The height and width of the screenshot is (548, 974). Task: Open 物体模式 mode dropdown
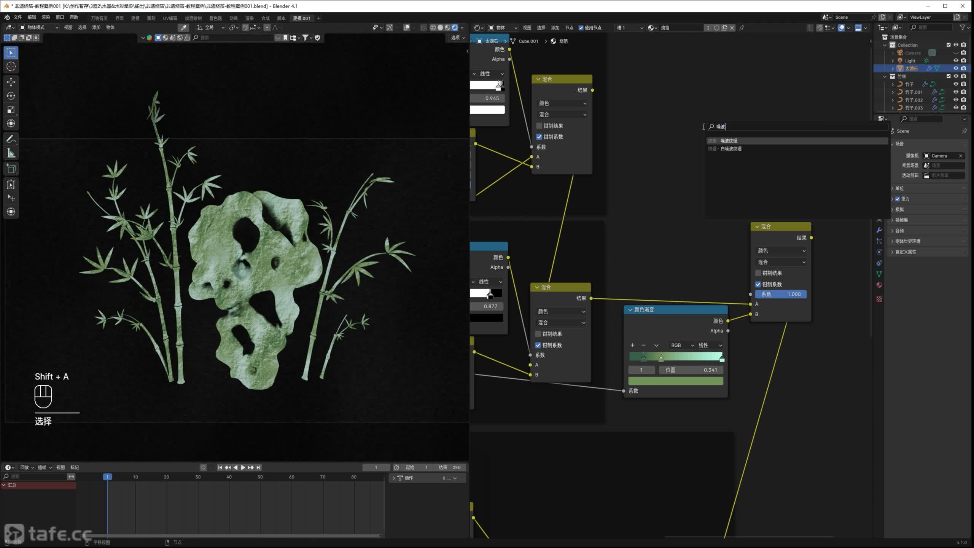(x=39, y=27)
